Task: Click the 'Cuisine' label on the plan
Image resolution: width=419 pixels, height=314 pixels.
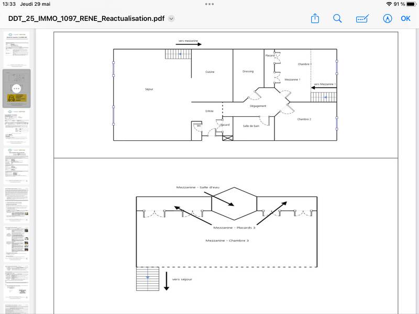Action: pyautogui.click(x=210, y=72)
